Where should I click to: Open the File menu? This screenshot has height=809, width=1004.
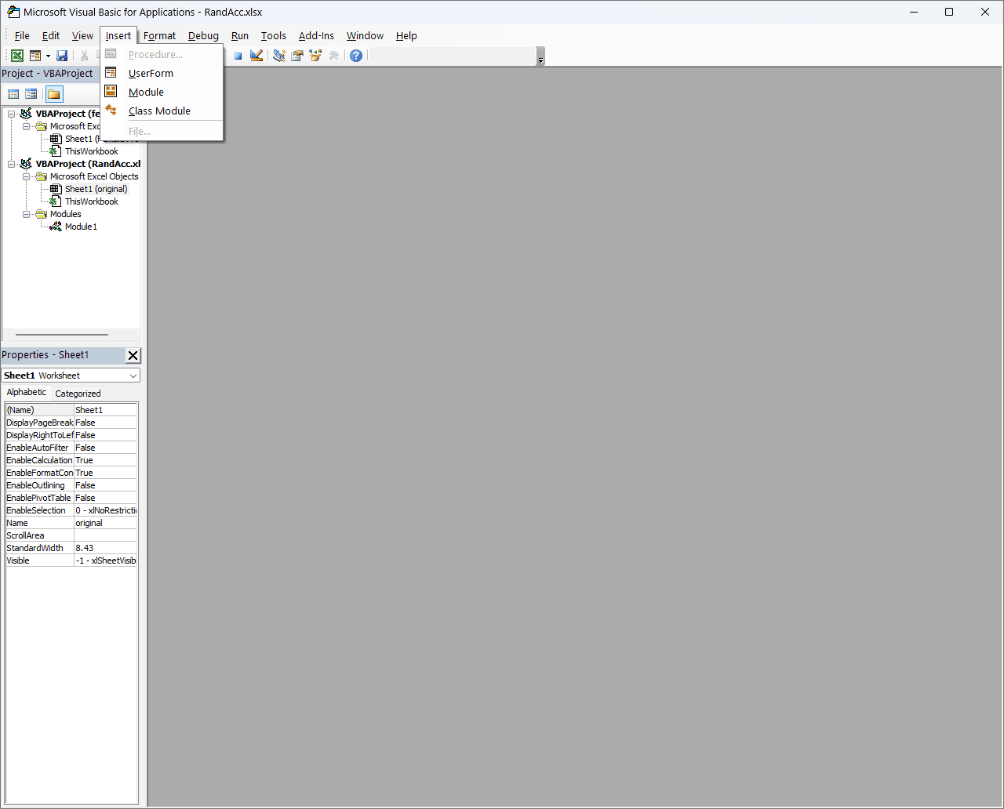point(22,35)
